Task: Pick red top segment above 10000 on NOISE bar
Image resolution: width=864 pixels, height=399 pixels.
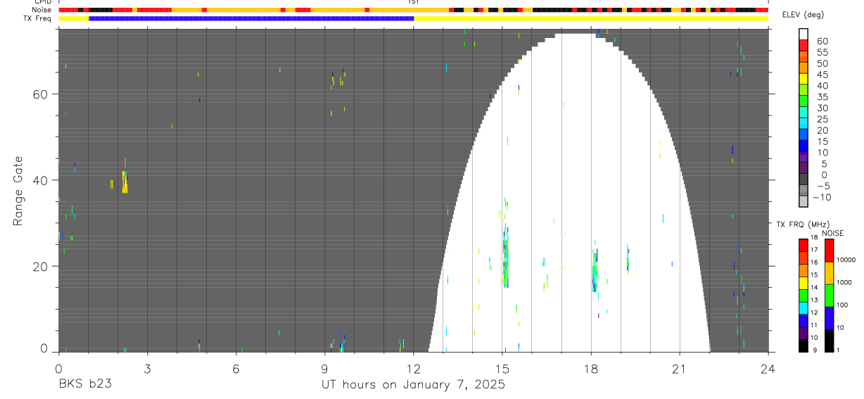Action: (829, 250)
